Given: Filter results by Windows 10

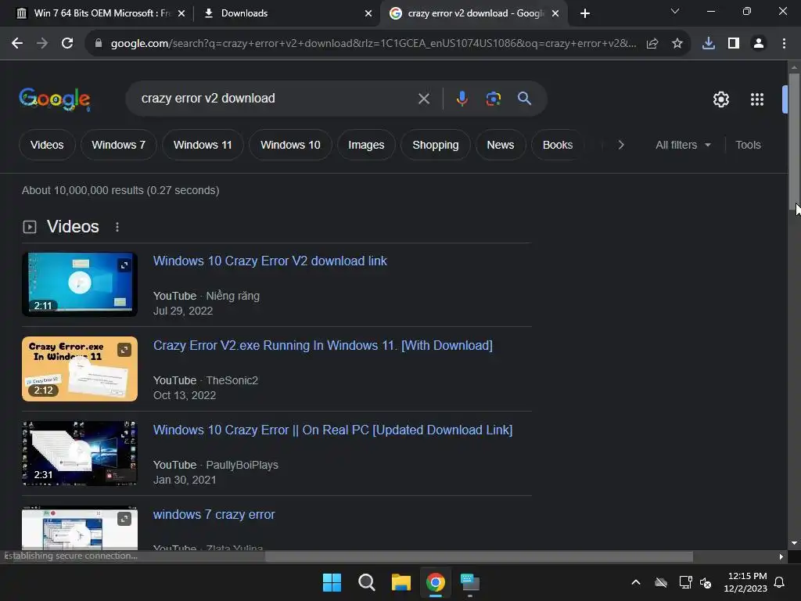Looking at the screenshot, I should click(290, 145).
